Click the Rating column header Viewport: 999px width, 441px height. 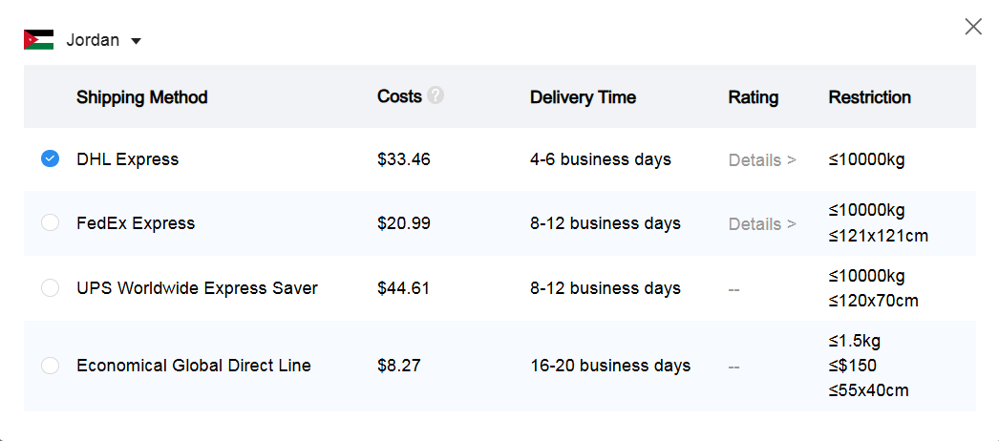point(753,96)
